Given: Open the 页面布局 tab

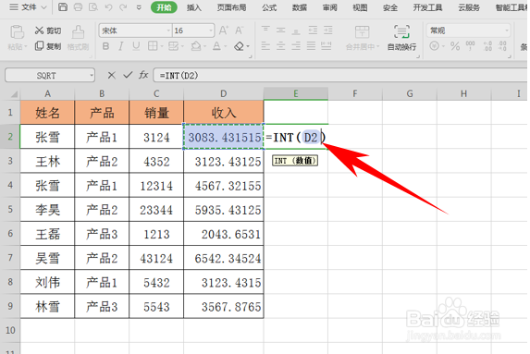Looking at the screenshot, I should coord(231,7).
